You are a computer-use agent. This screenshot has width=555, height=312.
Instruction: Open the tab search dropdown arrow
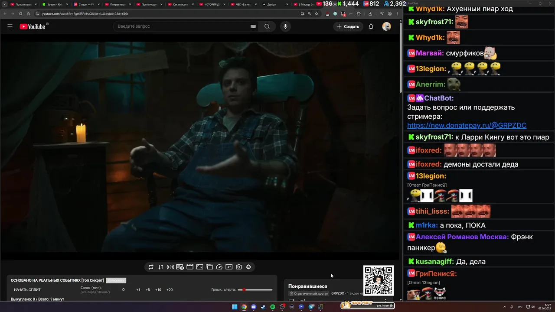pos(5,4)
